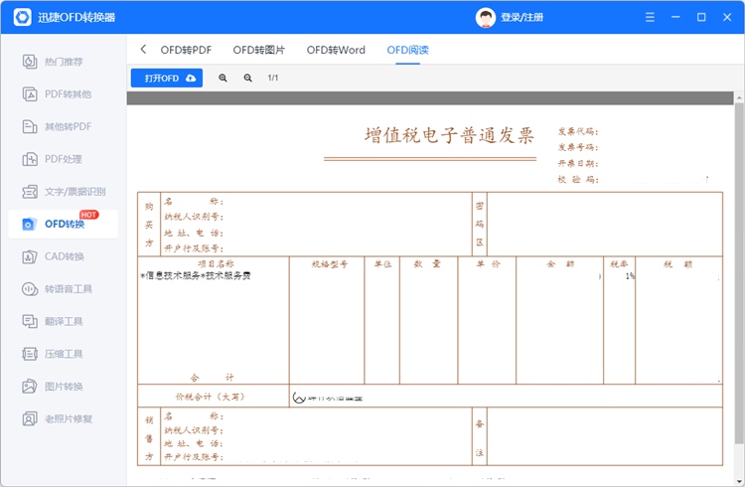Close the application window
The height and width of the screenshot is (487, 745).
click(727, 17)
